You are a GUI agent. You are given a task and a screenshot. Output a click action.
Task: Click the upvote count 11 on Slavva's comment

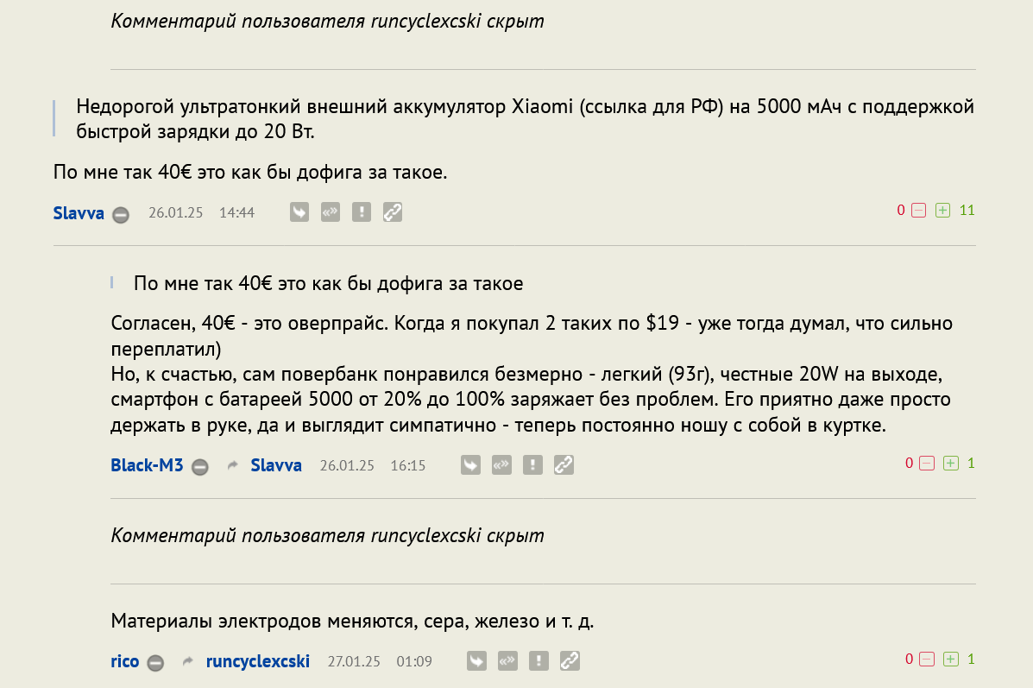pos(967,211)
